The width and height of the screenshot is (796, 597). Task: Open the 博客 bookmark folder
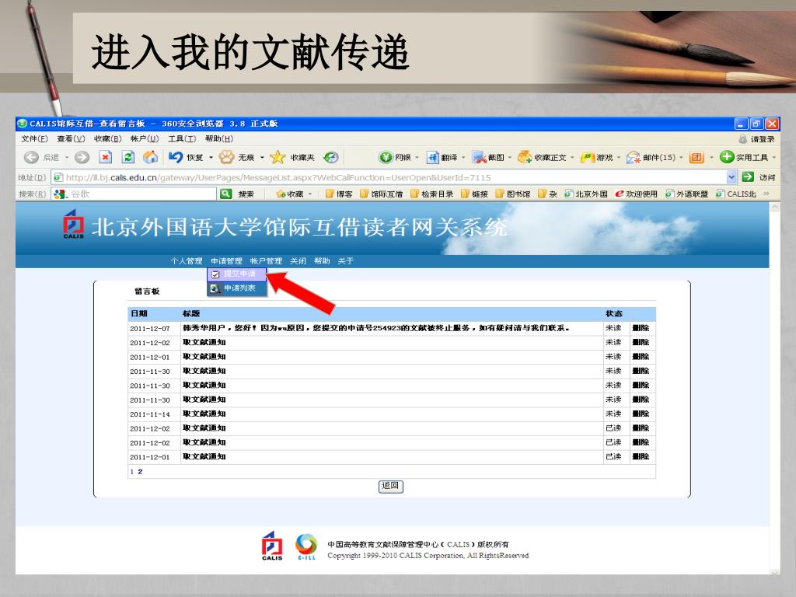coord(339,194)
